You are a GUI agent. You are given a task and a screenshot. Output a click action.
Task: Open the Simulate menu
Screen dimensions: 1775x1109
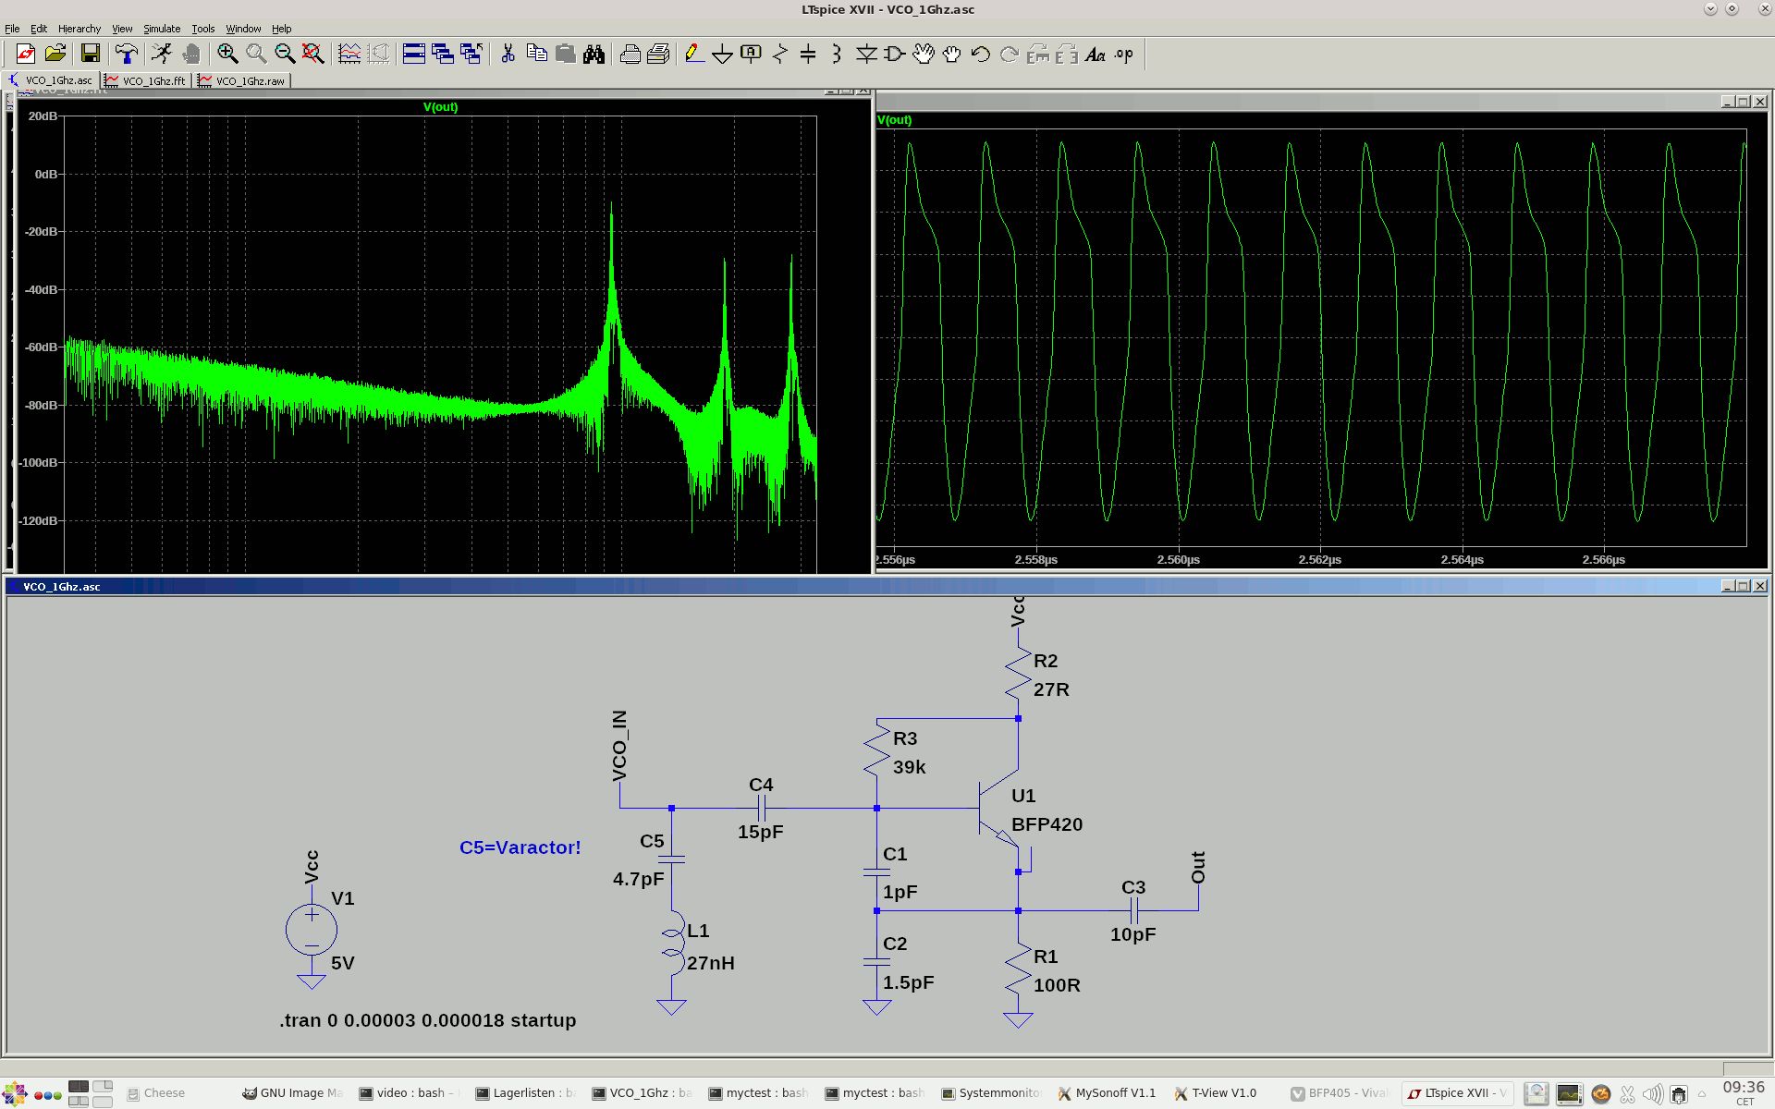pyautogui.click(x=162, y=29)
